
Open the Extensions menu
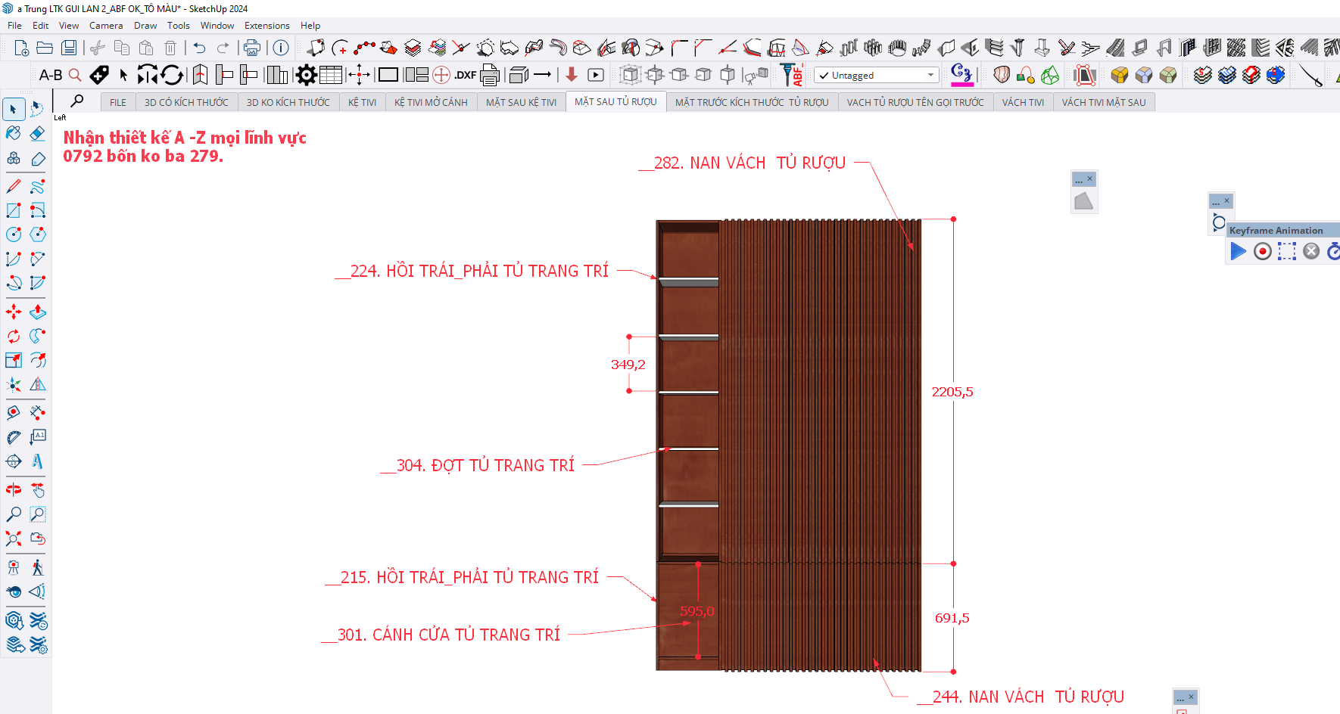point(266,26)
